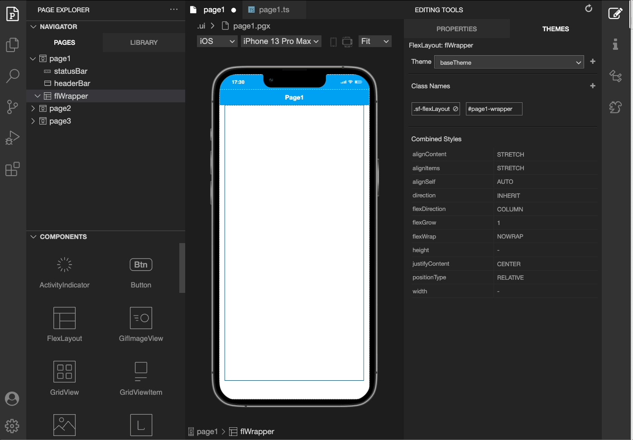Select statusBar in the navigator tree
The width and height of the screenshot is (633, 440).
pos(71,71)
